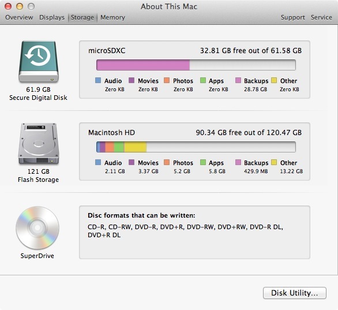This screenshot has width=338, height=310.
Task: Click the 2.11 GB Audio value
Action: (x=115, y=171)
